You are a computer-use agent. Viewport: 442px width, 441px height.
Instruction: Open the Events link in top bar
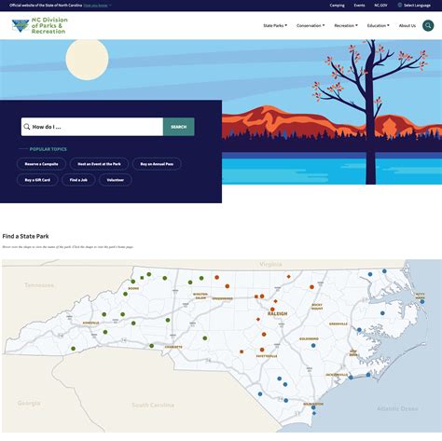coord(359,6)
